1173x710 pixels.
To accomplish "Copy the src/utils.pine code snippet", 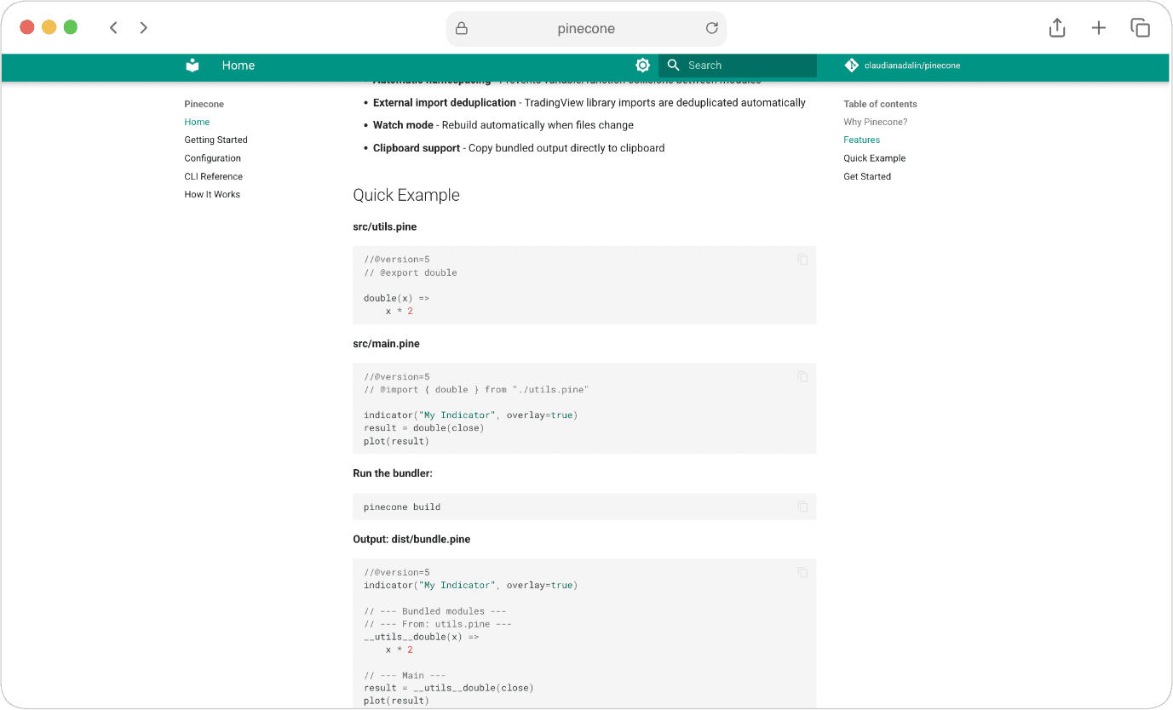I will pyautogui.click(x=802, y=259).
